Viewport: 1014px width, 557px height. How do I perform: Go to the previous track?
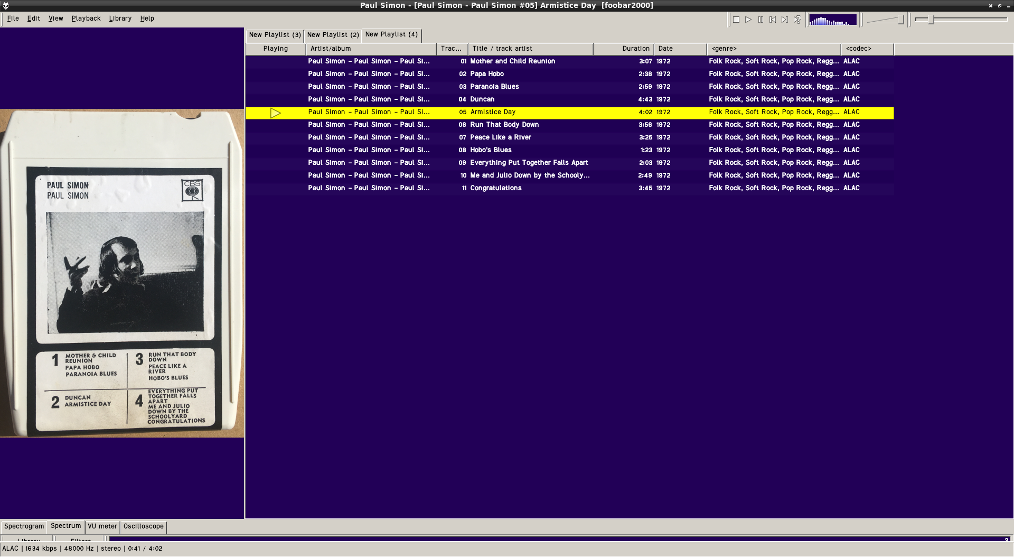pos(773,20)
